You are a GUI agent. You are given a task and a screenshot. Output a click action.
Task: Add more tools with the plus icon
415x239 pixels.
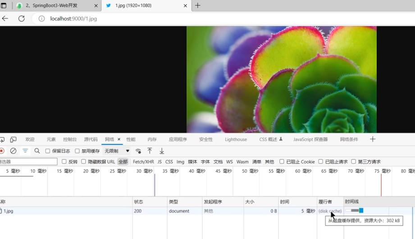coord(372,139)
